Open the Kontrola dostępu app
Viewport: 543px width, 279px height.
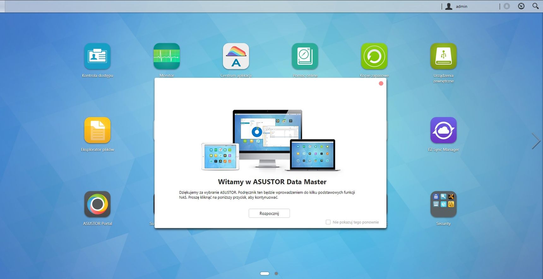coord(97,56)
